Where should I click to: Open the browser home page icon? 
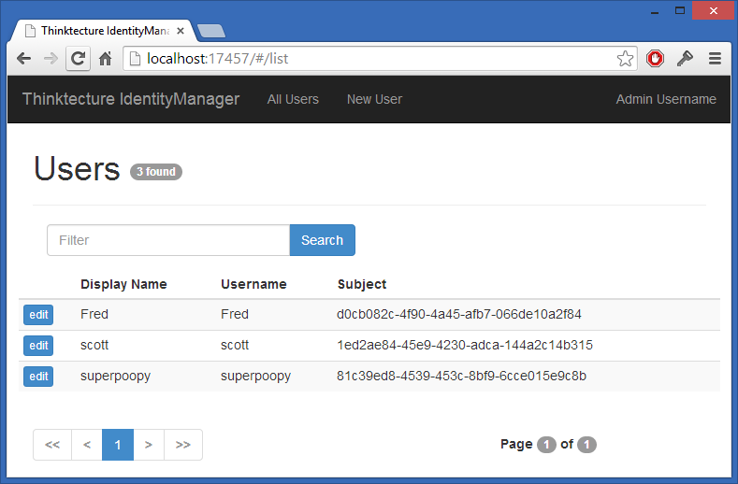(106, 59)
